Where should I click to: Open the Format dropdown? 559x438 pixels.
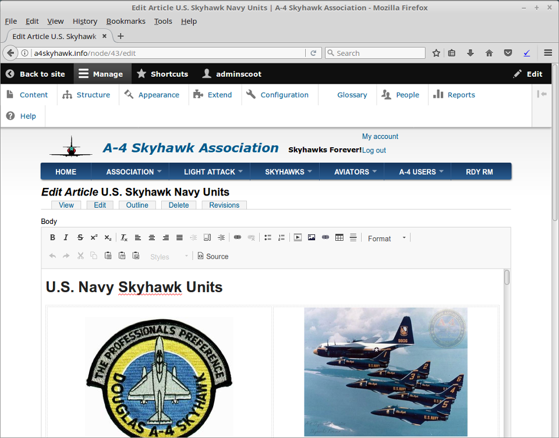pos(387,238)
